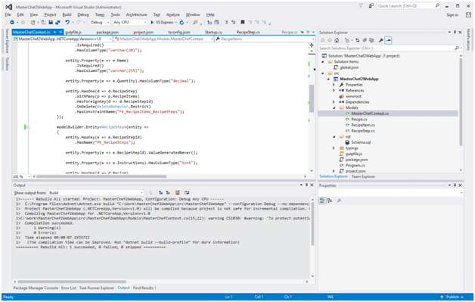This screenshot has width=475, height=302.
Task: Click the Home icon in Solution Explorer
Action: point(337,40)
